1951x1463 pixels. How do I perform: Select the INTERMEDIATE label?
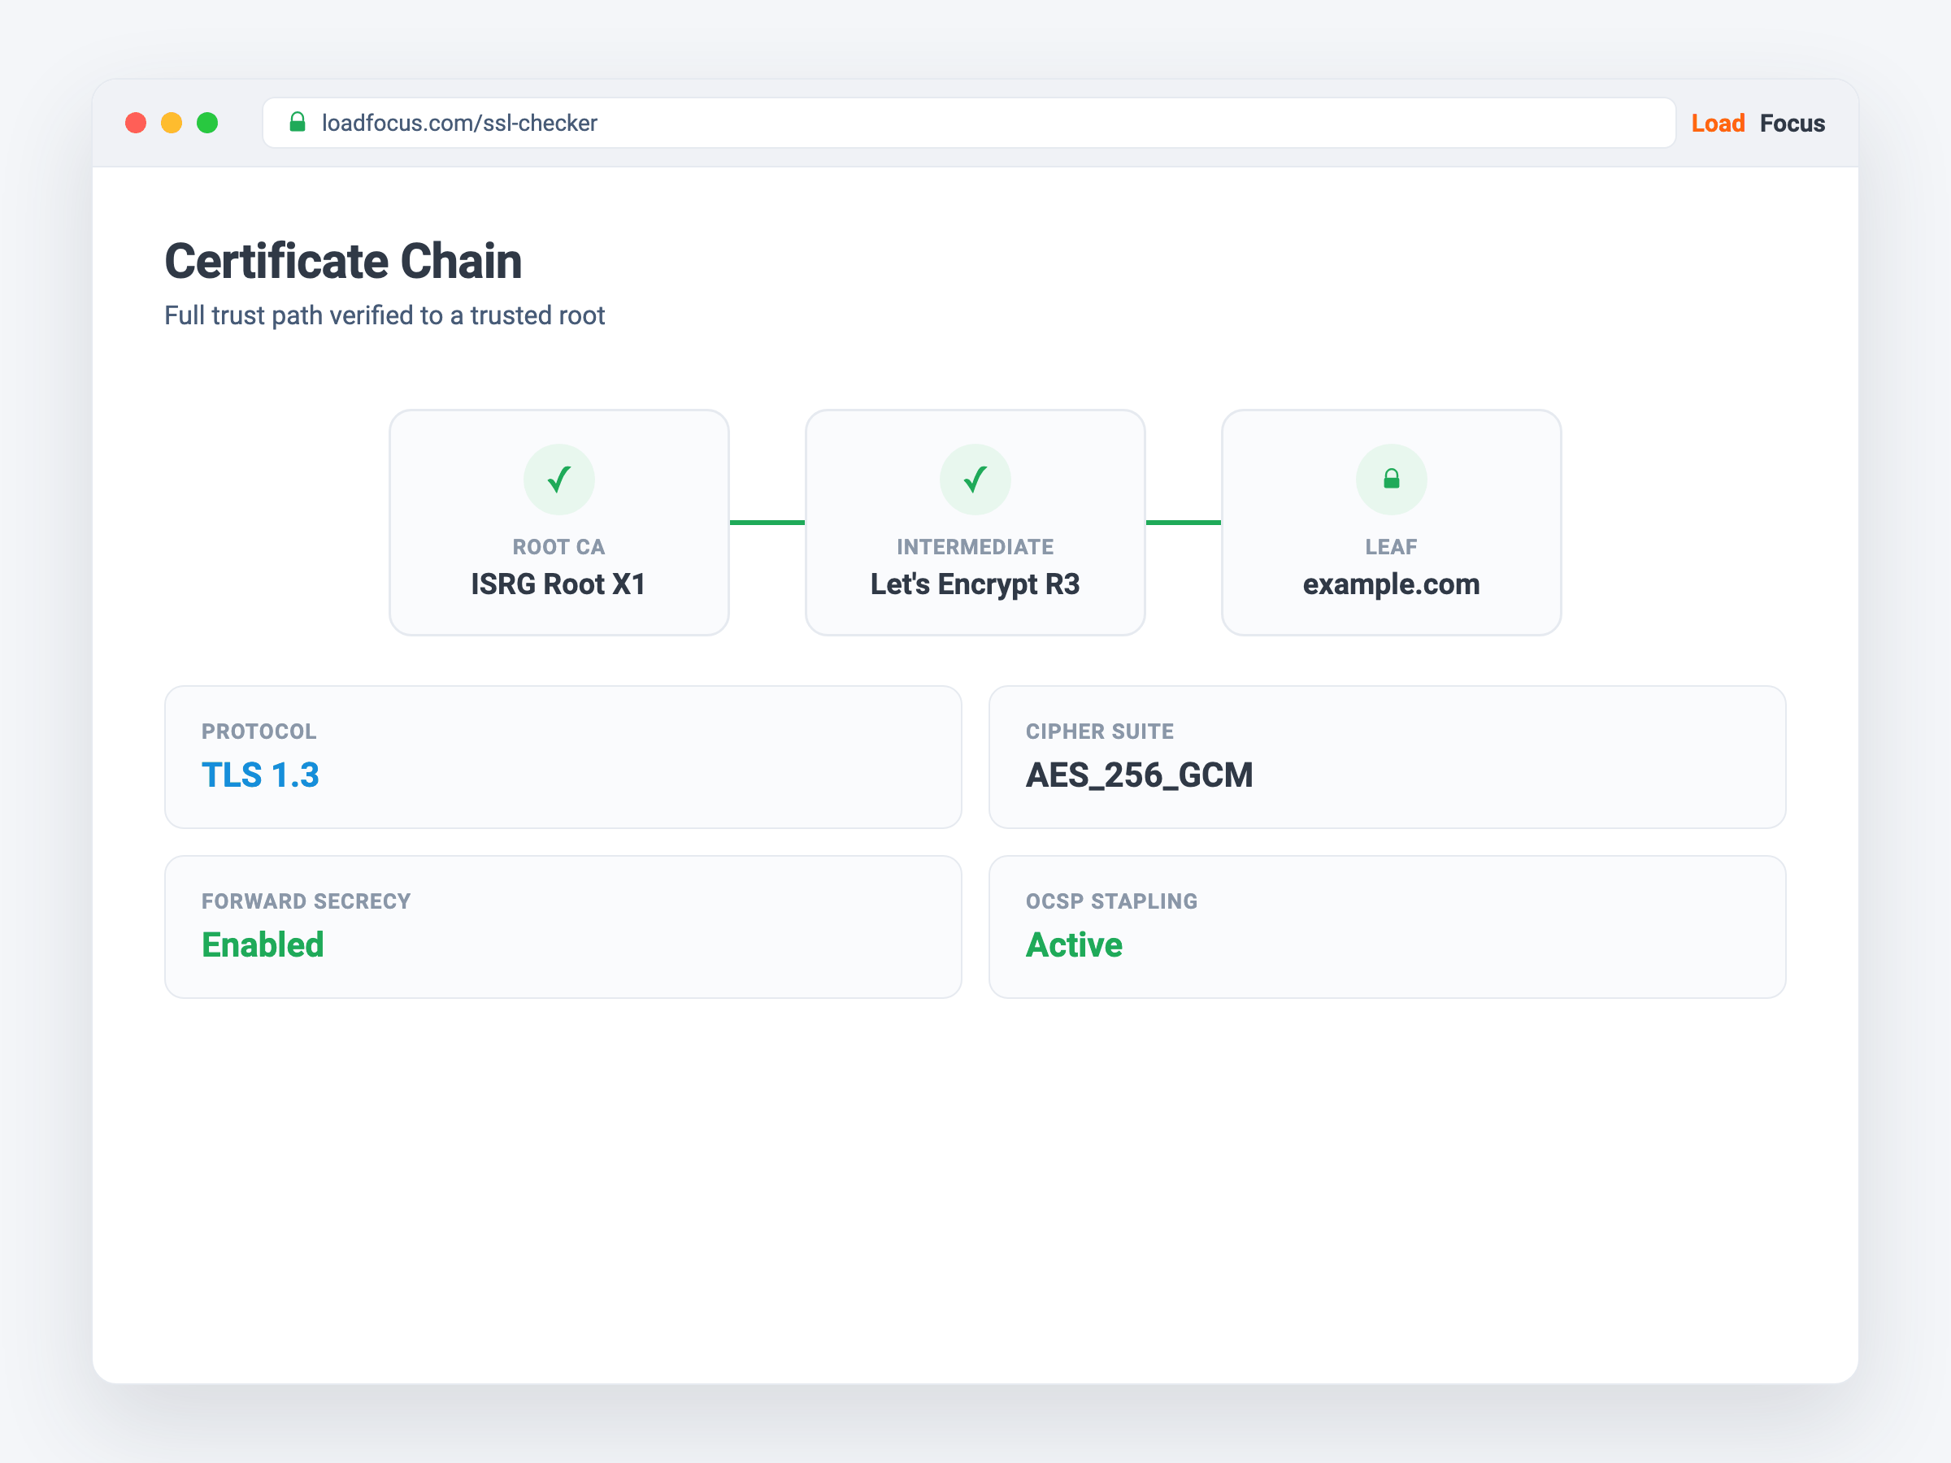click(975, 547)
